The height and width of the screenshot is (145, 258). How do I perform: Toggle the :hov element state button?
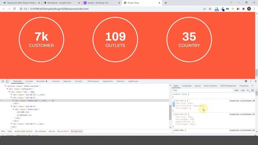(237, 90)
